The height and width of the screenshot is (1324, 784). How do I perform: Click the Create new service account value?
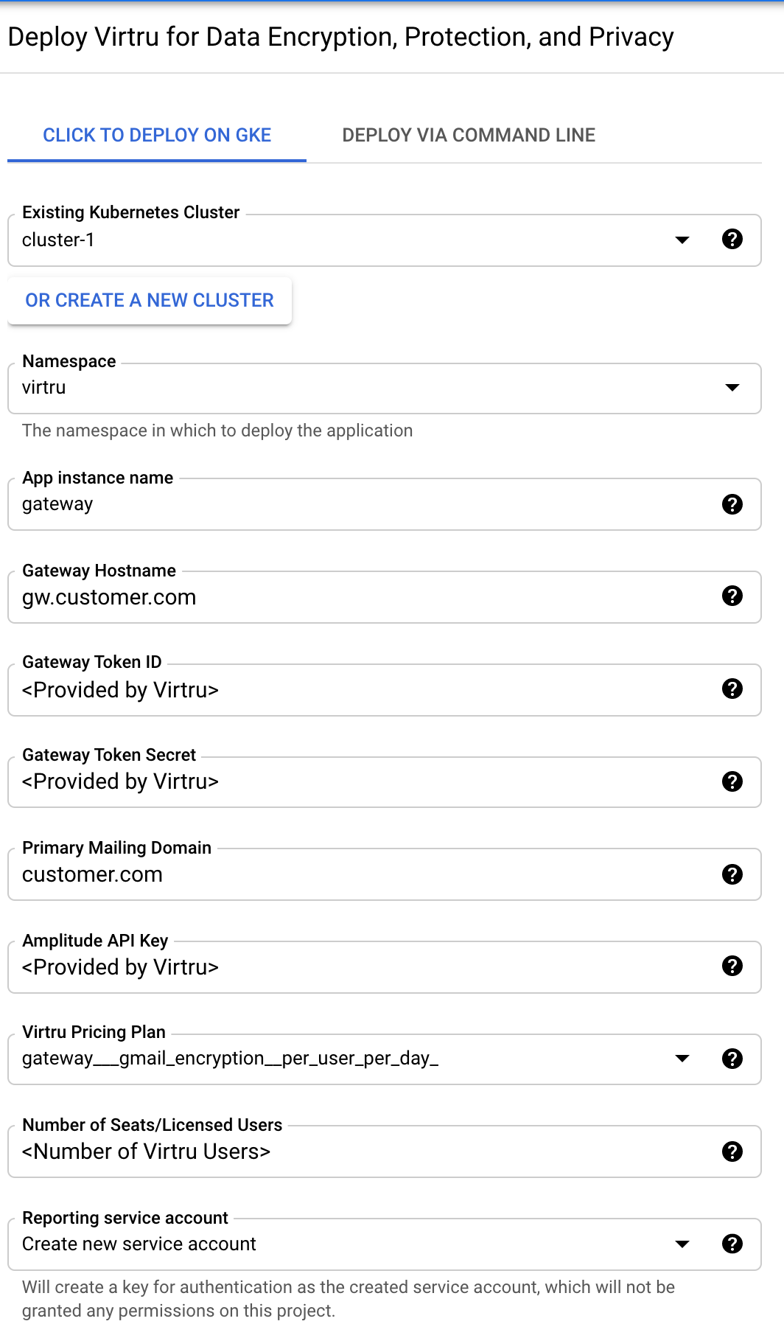139,1244
